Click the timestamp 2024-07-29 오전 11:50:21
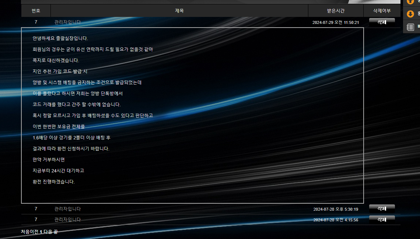The height and width of the screenshot is (239, 420). [335, 22]
